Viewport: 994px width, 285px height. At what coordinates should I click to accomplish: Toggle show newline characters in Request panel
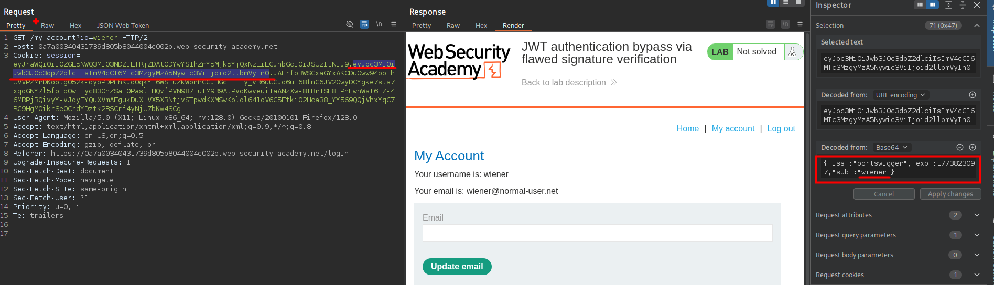click(379, 25)
